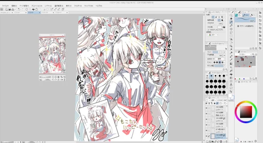The image size is (263, 143).
Task: Toggle border effect button in layer property
Action: pyautogui.click(x=213, y=17)
